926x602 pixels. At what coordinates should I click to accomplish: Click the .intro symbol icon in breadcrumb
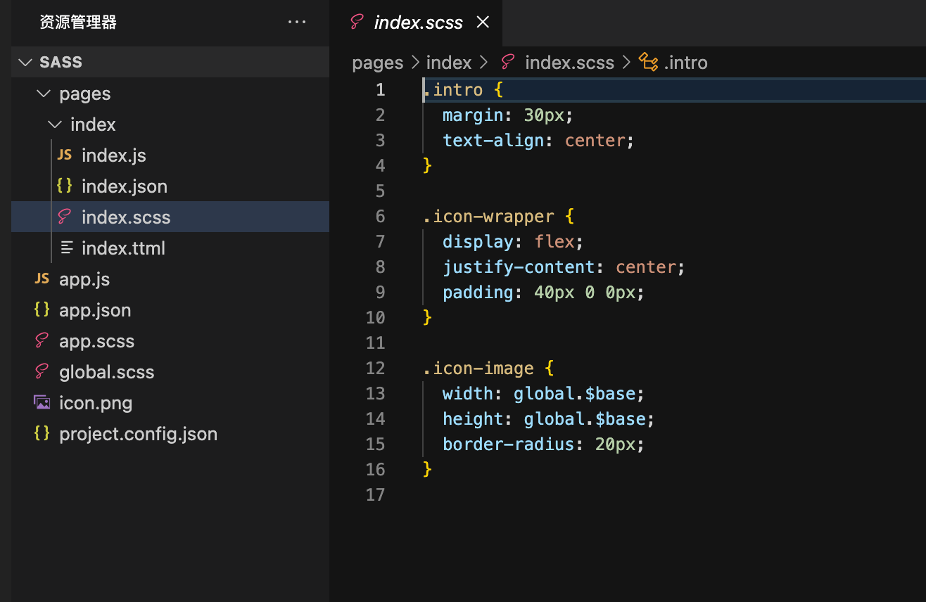(648, 63)
